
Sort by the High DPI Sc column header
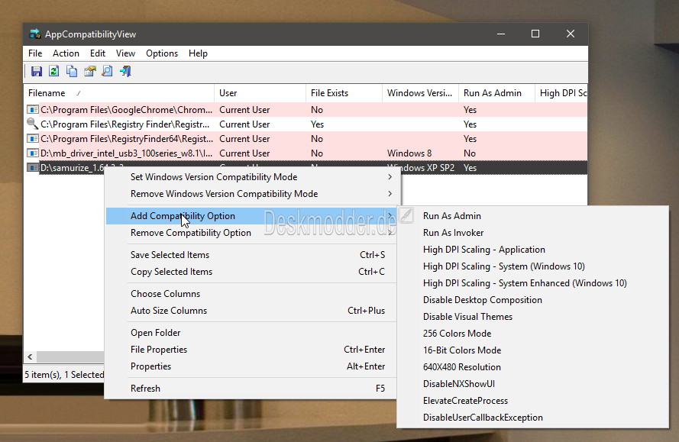tap(561, 93)
